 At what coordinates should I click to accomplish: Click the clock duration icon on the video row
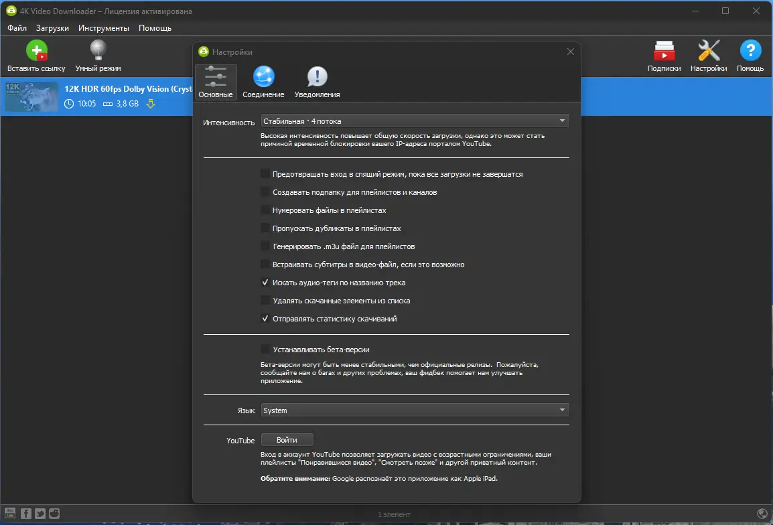point(69,104)
